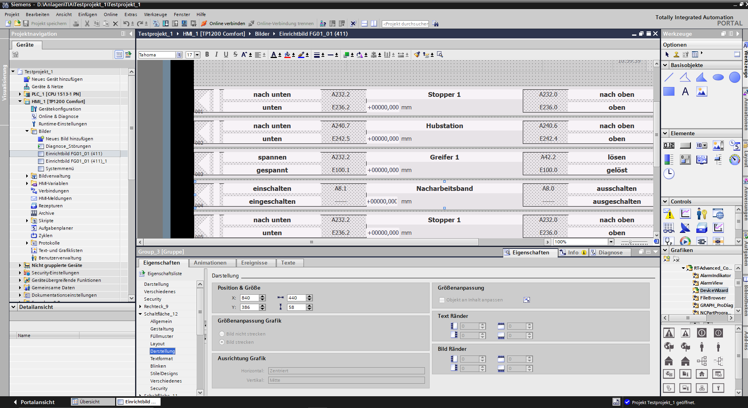This screenshot has height=408, width=748.
Task: Click the redo arrow icon
Action: point(140,24)
